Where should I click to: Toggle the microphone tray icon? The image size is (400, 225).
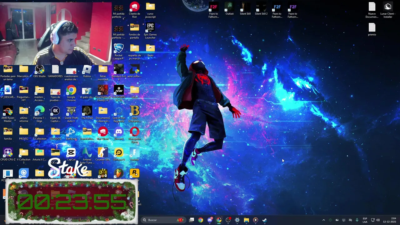point(357,220)
